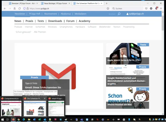This screenshot has height=122, width=166.
Task: Open the Downloads section in the main navigation
Action: click(x=55, y=21)
